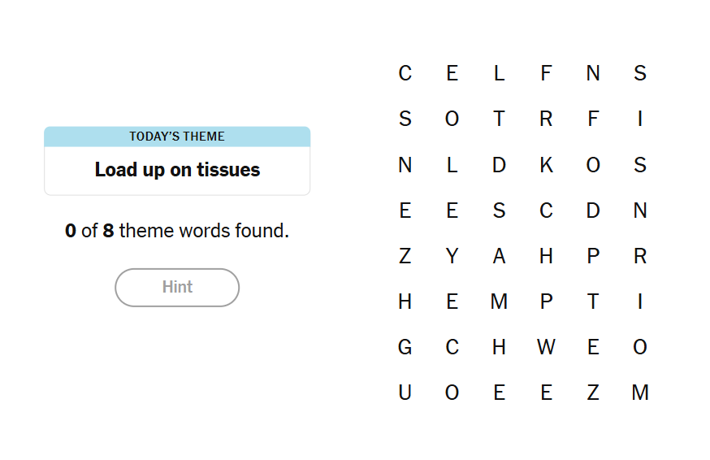The image size is (710, 460).
Task: Select the letter Z in the bottom row
Action: [x=593, y=393]
